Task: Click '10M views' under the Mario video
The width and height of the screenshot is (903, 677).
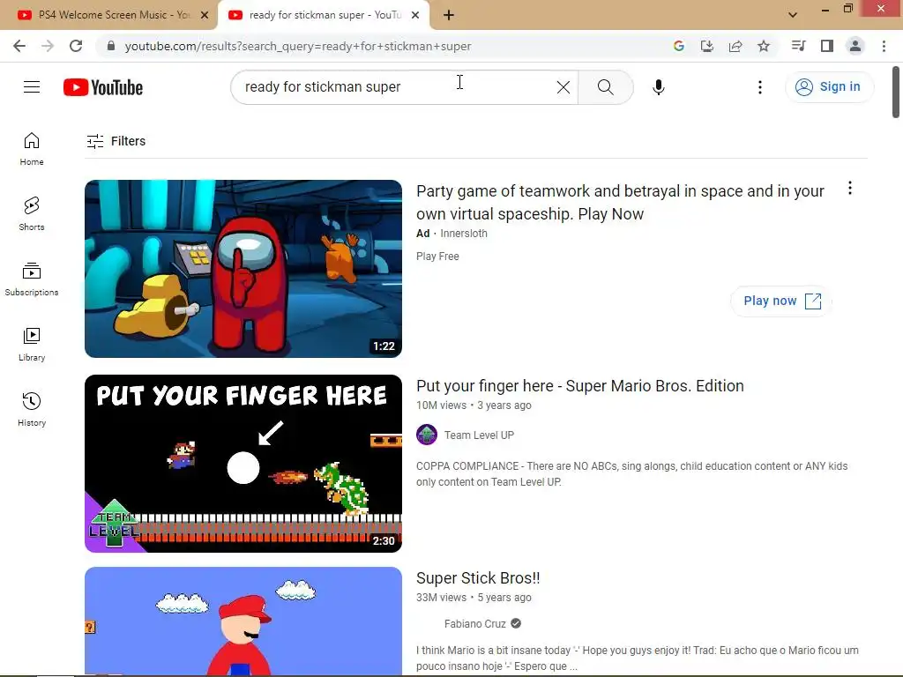Action: [x=441, y=405]
